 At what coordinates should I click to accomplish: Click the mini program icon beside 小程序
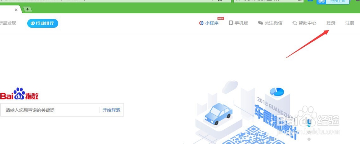pyautogui.click(x=201, y=23)
